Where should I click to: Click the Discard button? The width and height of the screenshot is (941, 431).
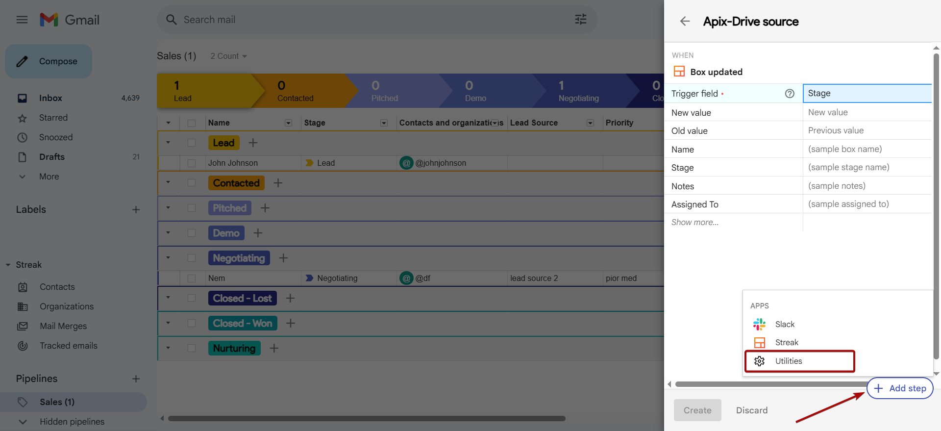752,410
